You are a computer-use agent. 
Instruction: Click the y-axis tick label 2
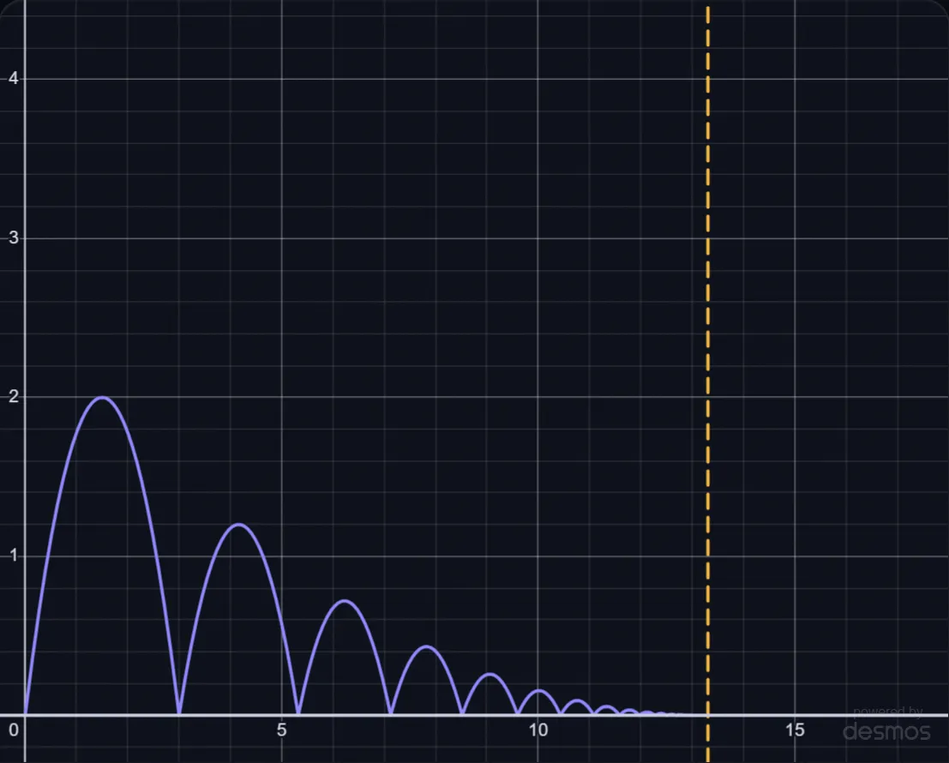[14, 396]
